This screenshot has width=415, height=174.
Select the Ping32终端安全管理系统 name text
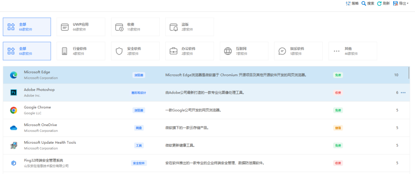43,160
